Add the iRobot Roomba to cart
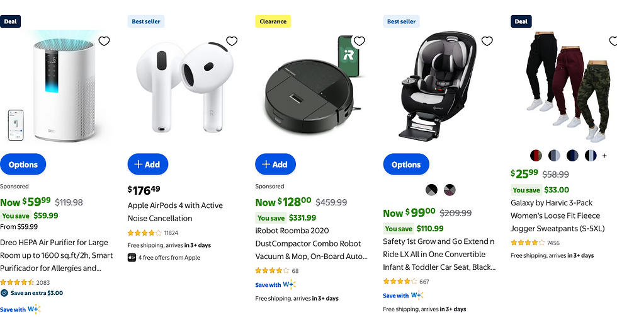 pyautogui.click(x=275, y=164)
